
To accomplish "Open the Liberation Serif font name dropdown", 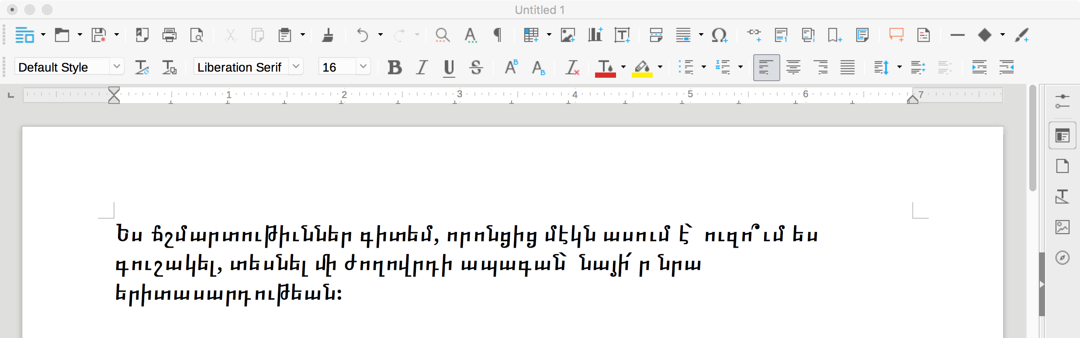I will tap(296, 67).
